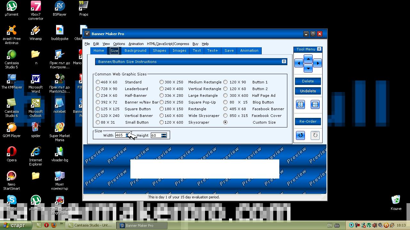Click the move left arrow in Tool Menu
Image resolution: width=410 pixels, height=230 pixels.
[299, 63]
